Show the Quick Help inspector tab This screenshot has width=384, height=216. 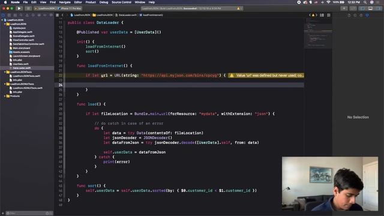(x=361, y=15)
